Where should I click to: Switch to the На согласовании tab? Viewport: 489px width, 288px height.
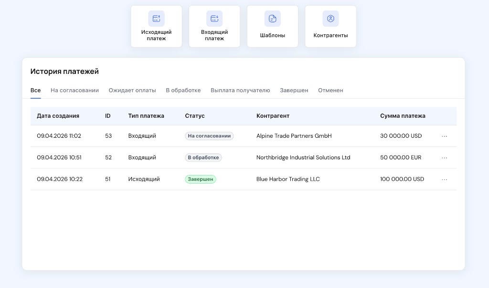[74, 91]
